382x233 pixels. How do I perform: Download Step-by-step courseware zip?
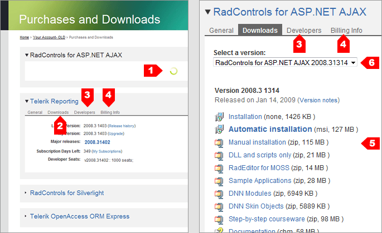pos(267,219)
